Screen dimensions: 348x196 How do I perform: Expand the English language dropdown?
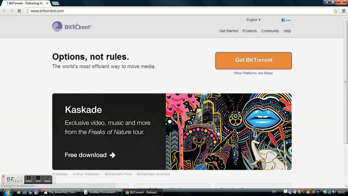253,20
